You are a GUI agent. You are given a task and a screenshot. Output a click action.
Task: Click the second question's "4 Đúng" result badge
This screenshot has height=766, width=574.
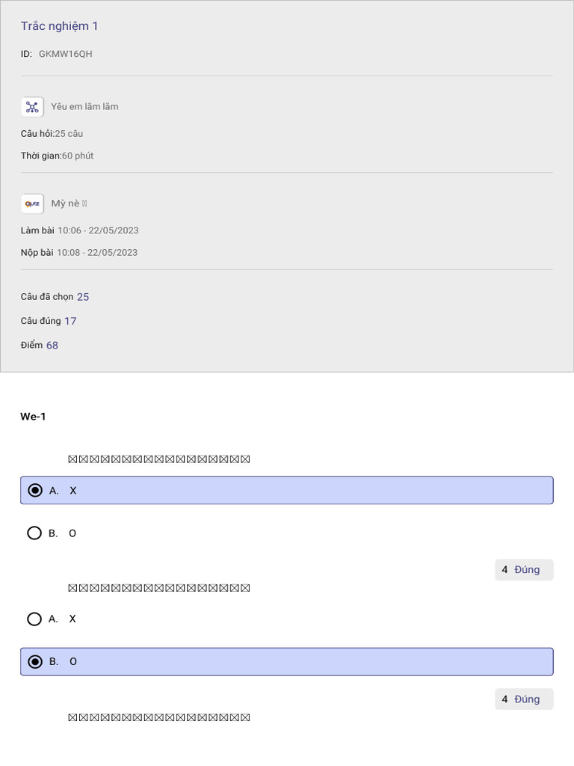523,699
